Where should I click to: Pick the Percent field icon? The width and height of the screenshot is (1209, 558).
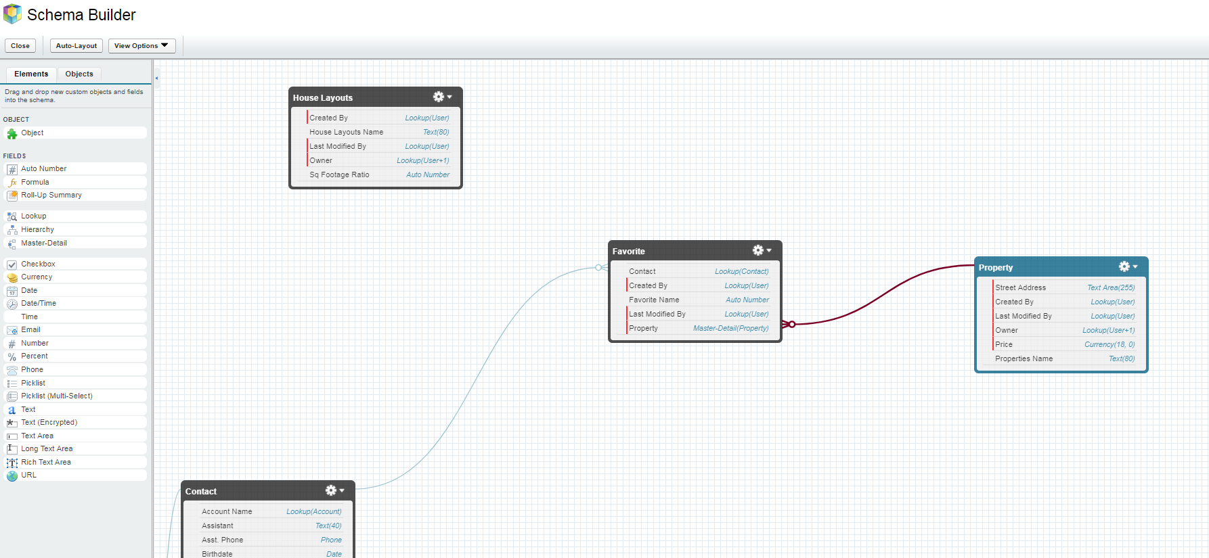12,356
